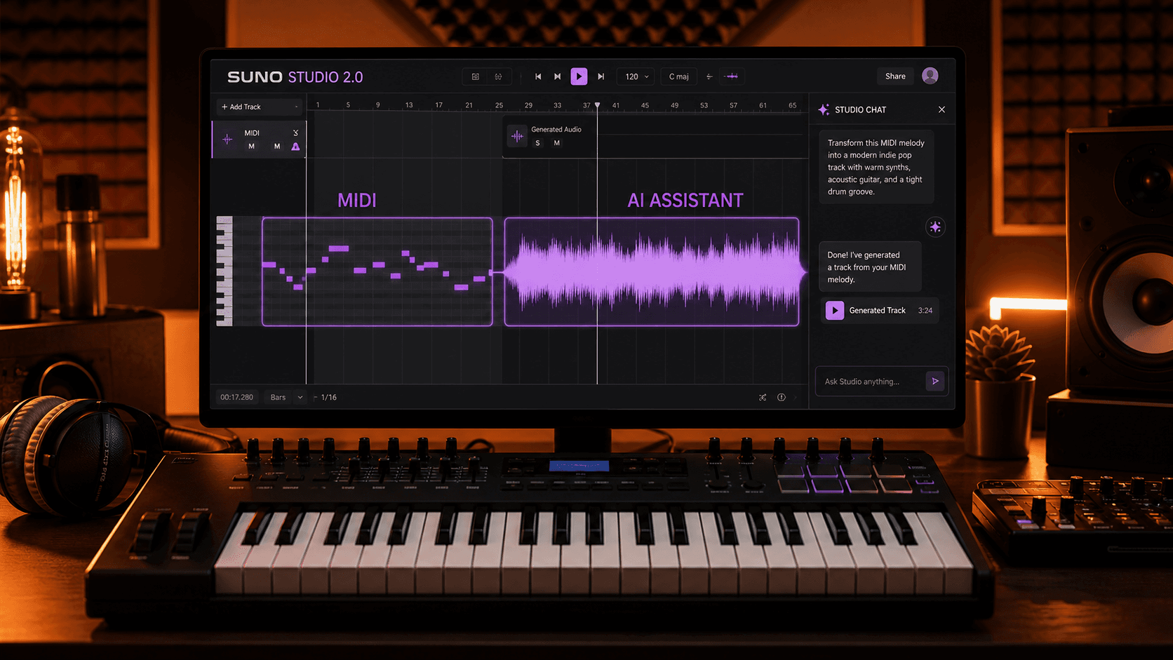Image resolution: width=1173 pixels, height=660 pixels.
Task: Click the playhead marker on the ruler
Action: (x=598, y=105)
